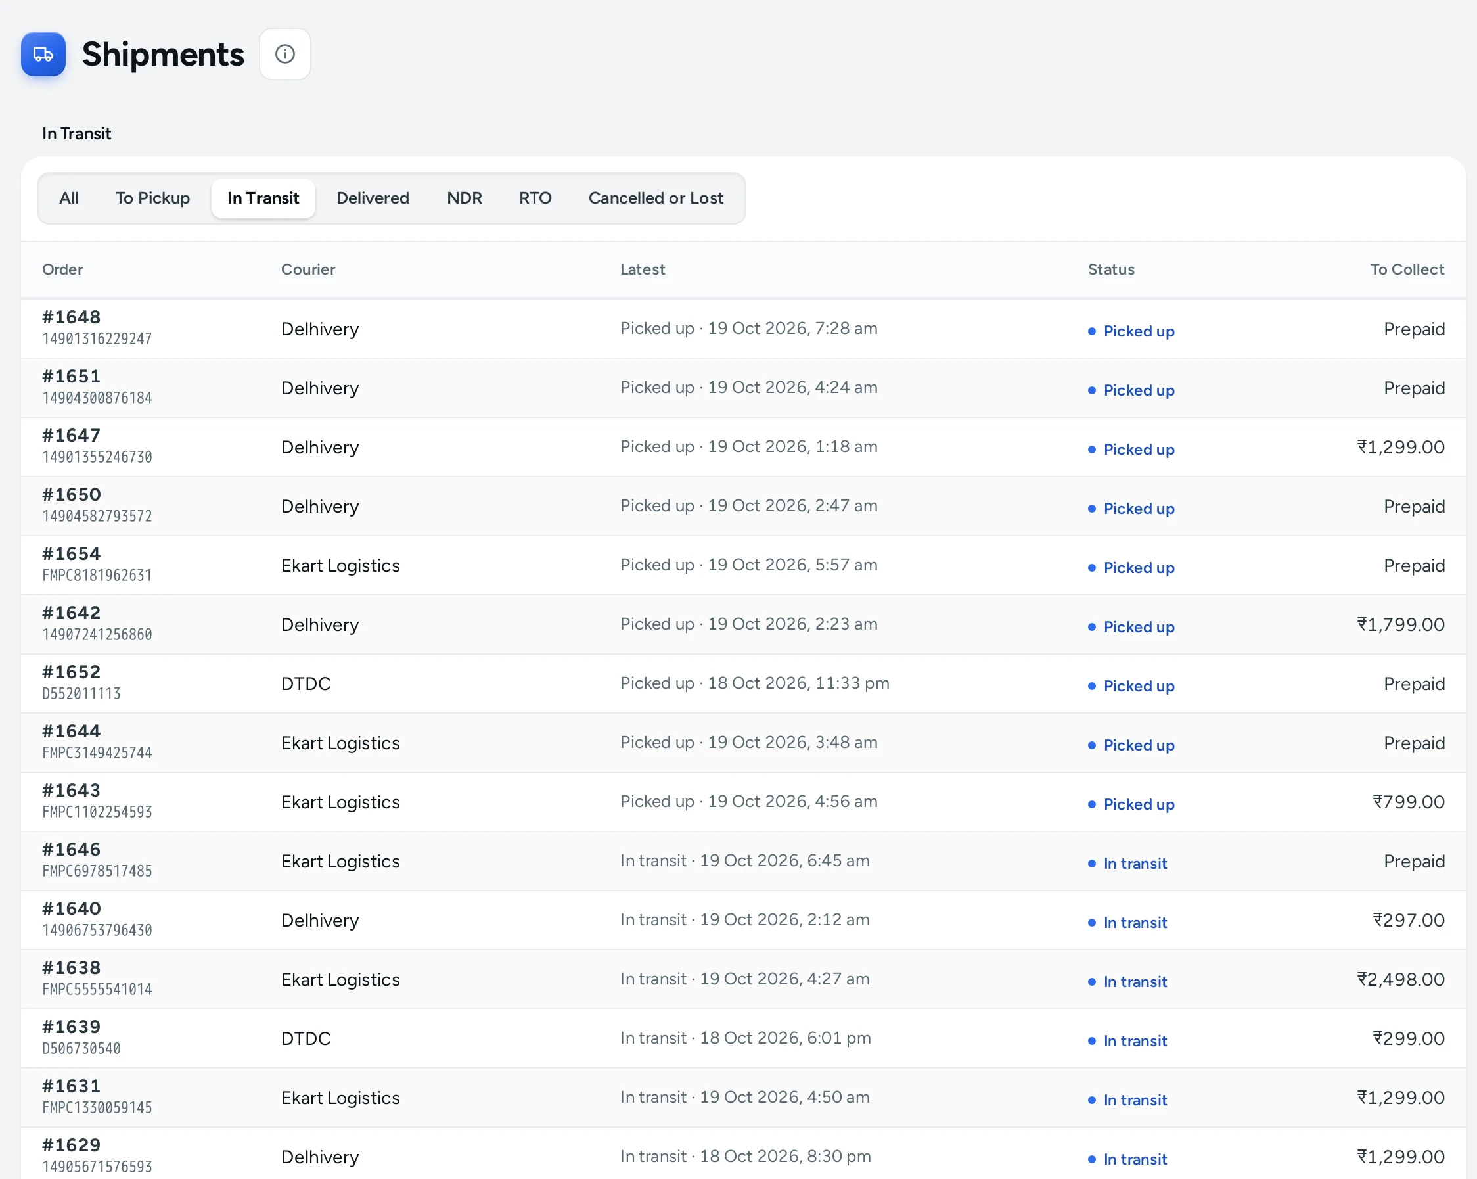Open the To Pickup tab
1477x1179 pixels.
click(x=153, y=198)
